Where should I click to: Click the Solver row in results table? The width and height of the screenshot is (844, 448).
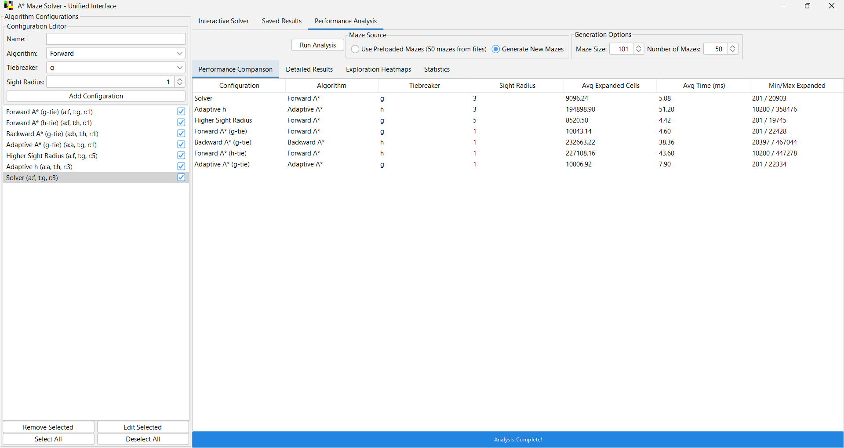518,98
